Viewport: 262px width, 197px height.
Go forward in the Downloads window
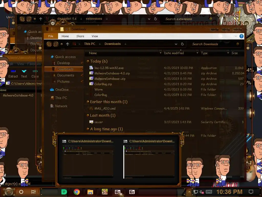tap(56, 44)
